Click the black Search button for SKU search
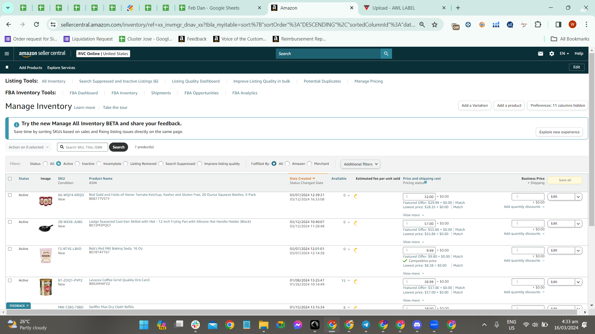595x334 pixels. pyautogui.click(x=118, y=147)
